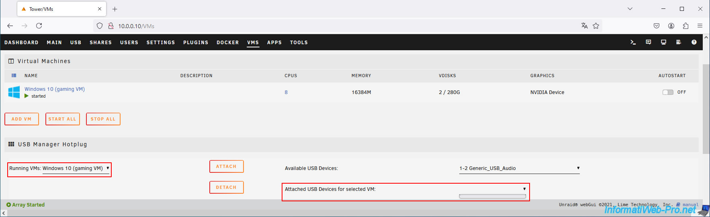Click the list view icon beside NAME

[14, 76]
